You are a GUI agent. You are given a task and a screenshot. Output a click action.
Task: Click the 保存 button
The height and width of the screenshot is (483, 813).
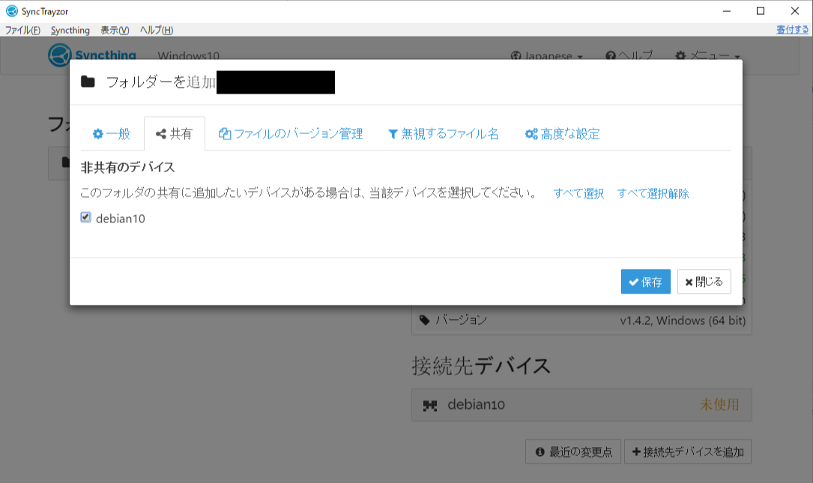(645, 282)
